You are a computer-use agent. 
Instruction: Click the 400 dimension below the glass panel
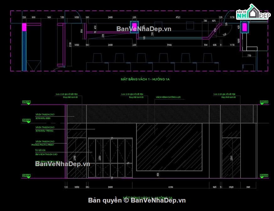point(158,175)
